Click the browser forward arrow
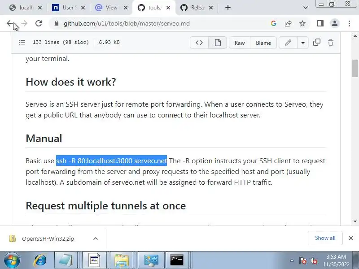The image size is (359, 269). click(x=24, y=23)
